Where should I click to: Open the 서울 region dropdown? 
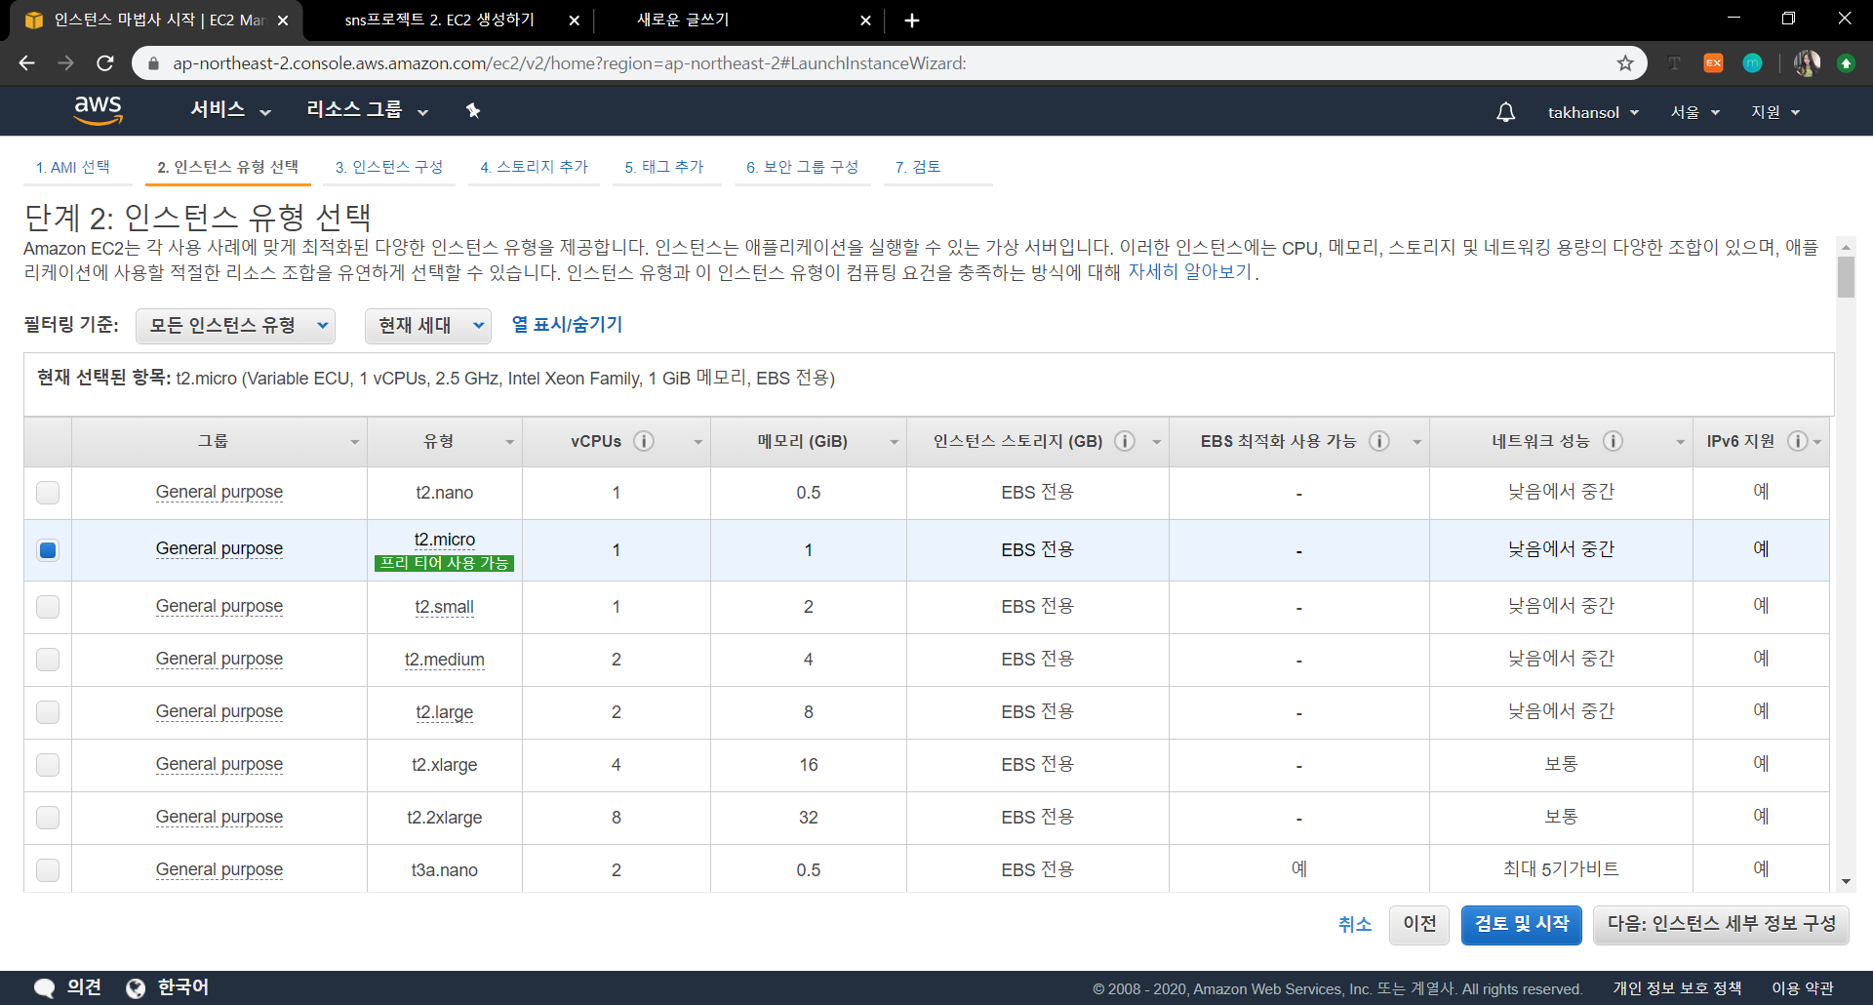coord(1694,112)
